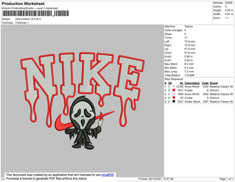Viewport: 235px width, 182px height.
Task: Click stitch count '83' in stop 4
Action: tap(182, 98)
